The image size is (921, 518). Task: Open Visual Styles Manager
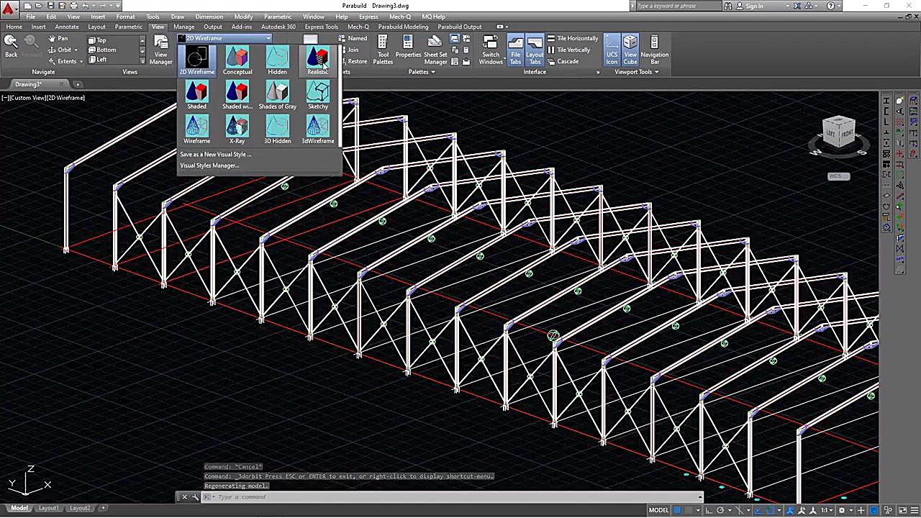point(209,165)
